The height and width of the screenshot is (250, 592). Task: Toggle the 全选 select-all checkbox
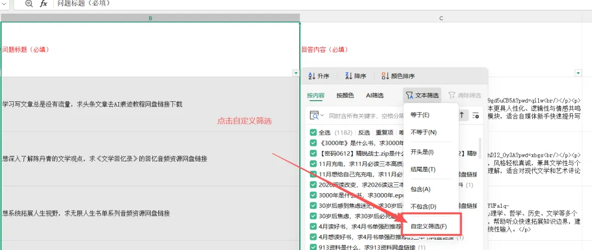click(312, 133)
